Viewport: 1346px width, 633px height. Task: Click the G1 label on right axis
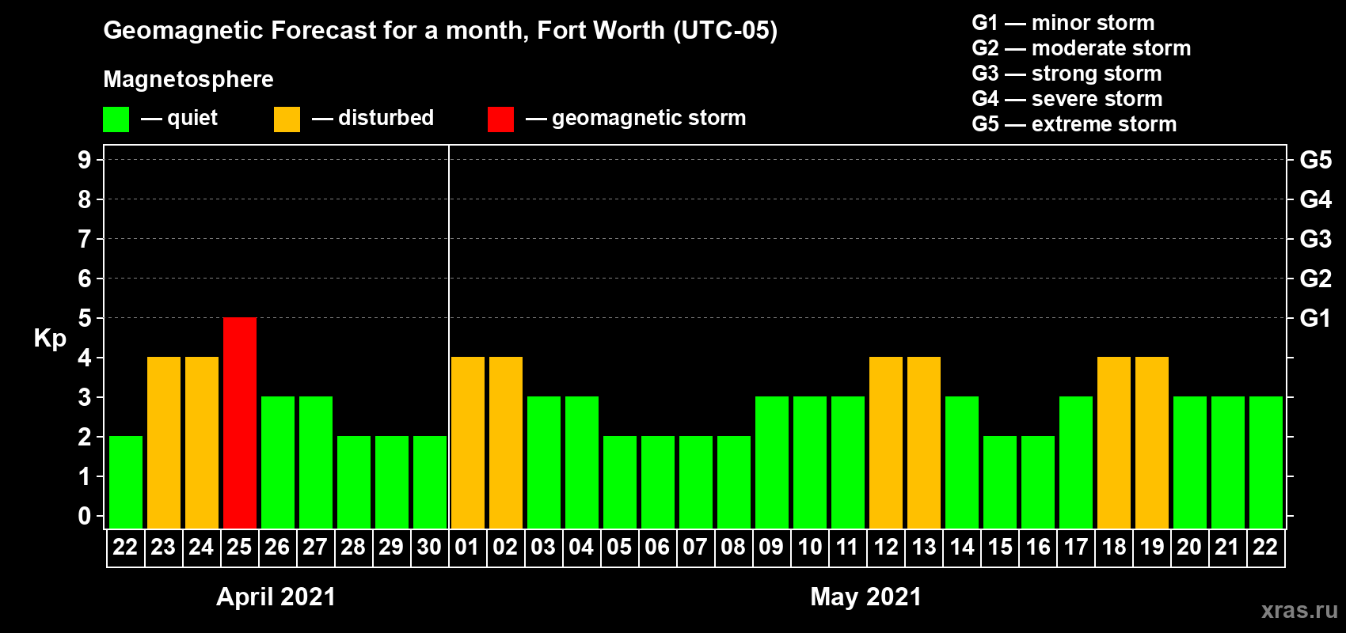point(1315,318)
